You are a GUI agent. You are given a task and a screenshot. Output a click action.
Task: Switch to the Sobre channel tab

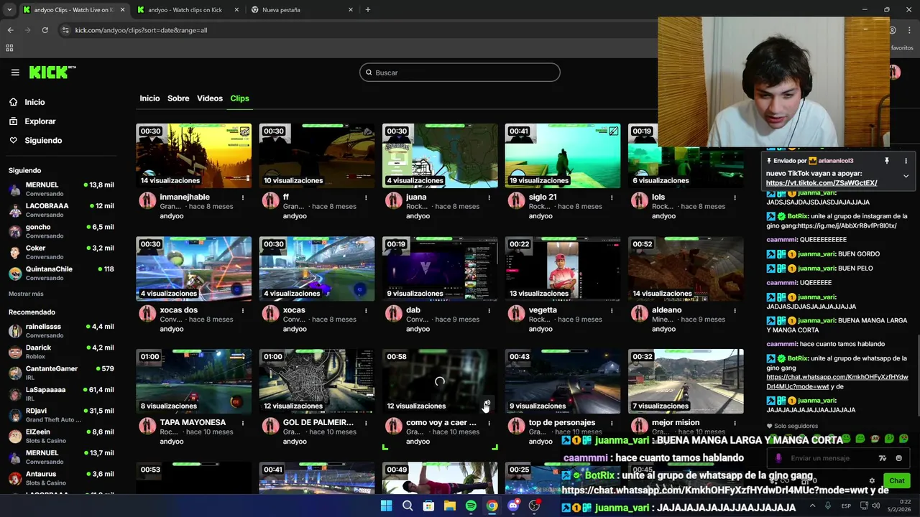[178, 98]
